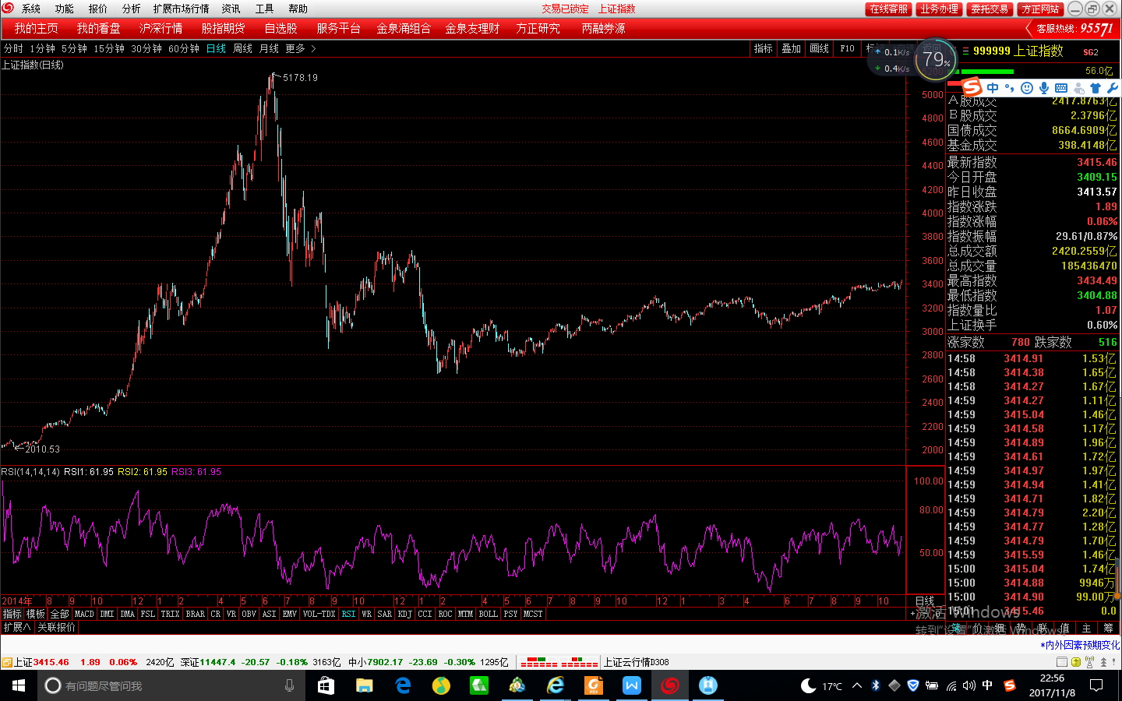Click the 画线 drawing button
This screenshot has width=1122, height=701.
[x=820, y=48]
